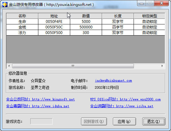Image resolution: width=171 pixels, height=131 pixels.
Task: Click the horizontal scrollbar thumb
Action: [x=73, y=66]
